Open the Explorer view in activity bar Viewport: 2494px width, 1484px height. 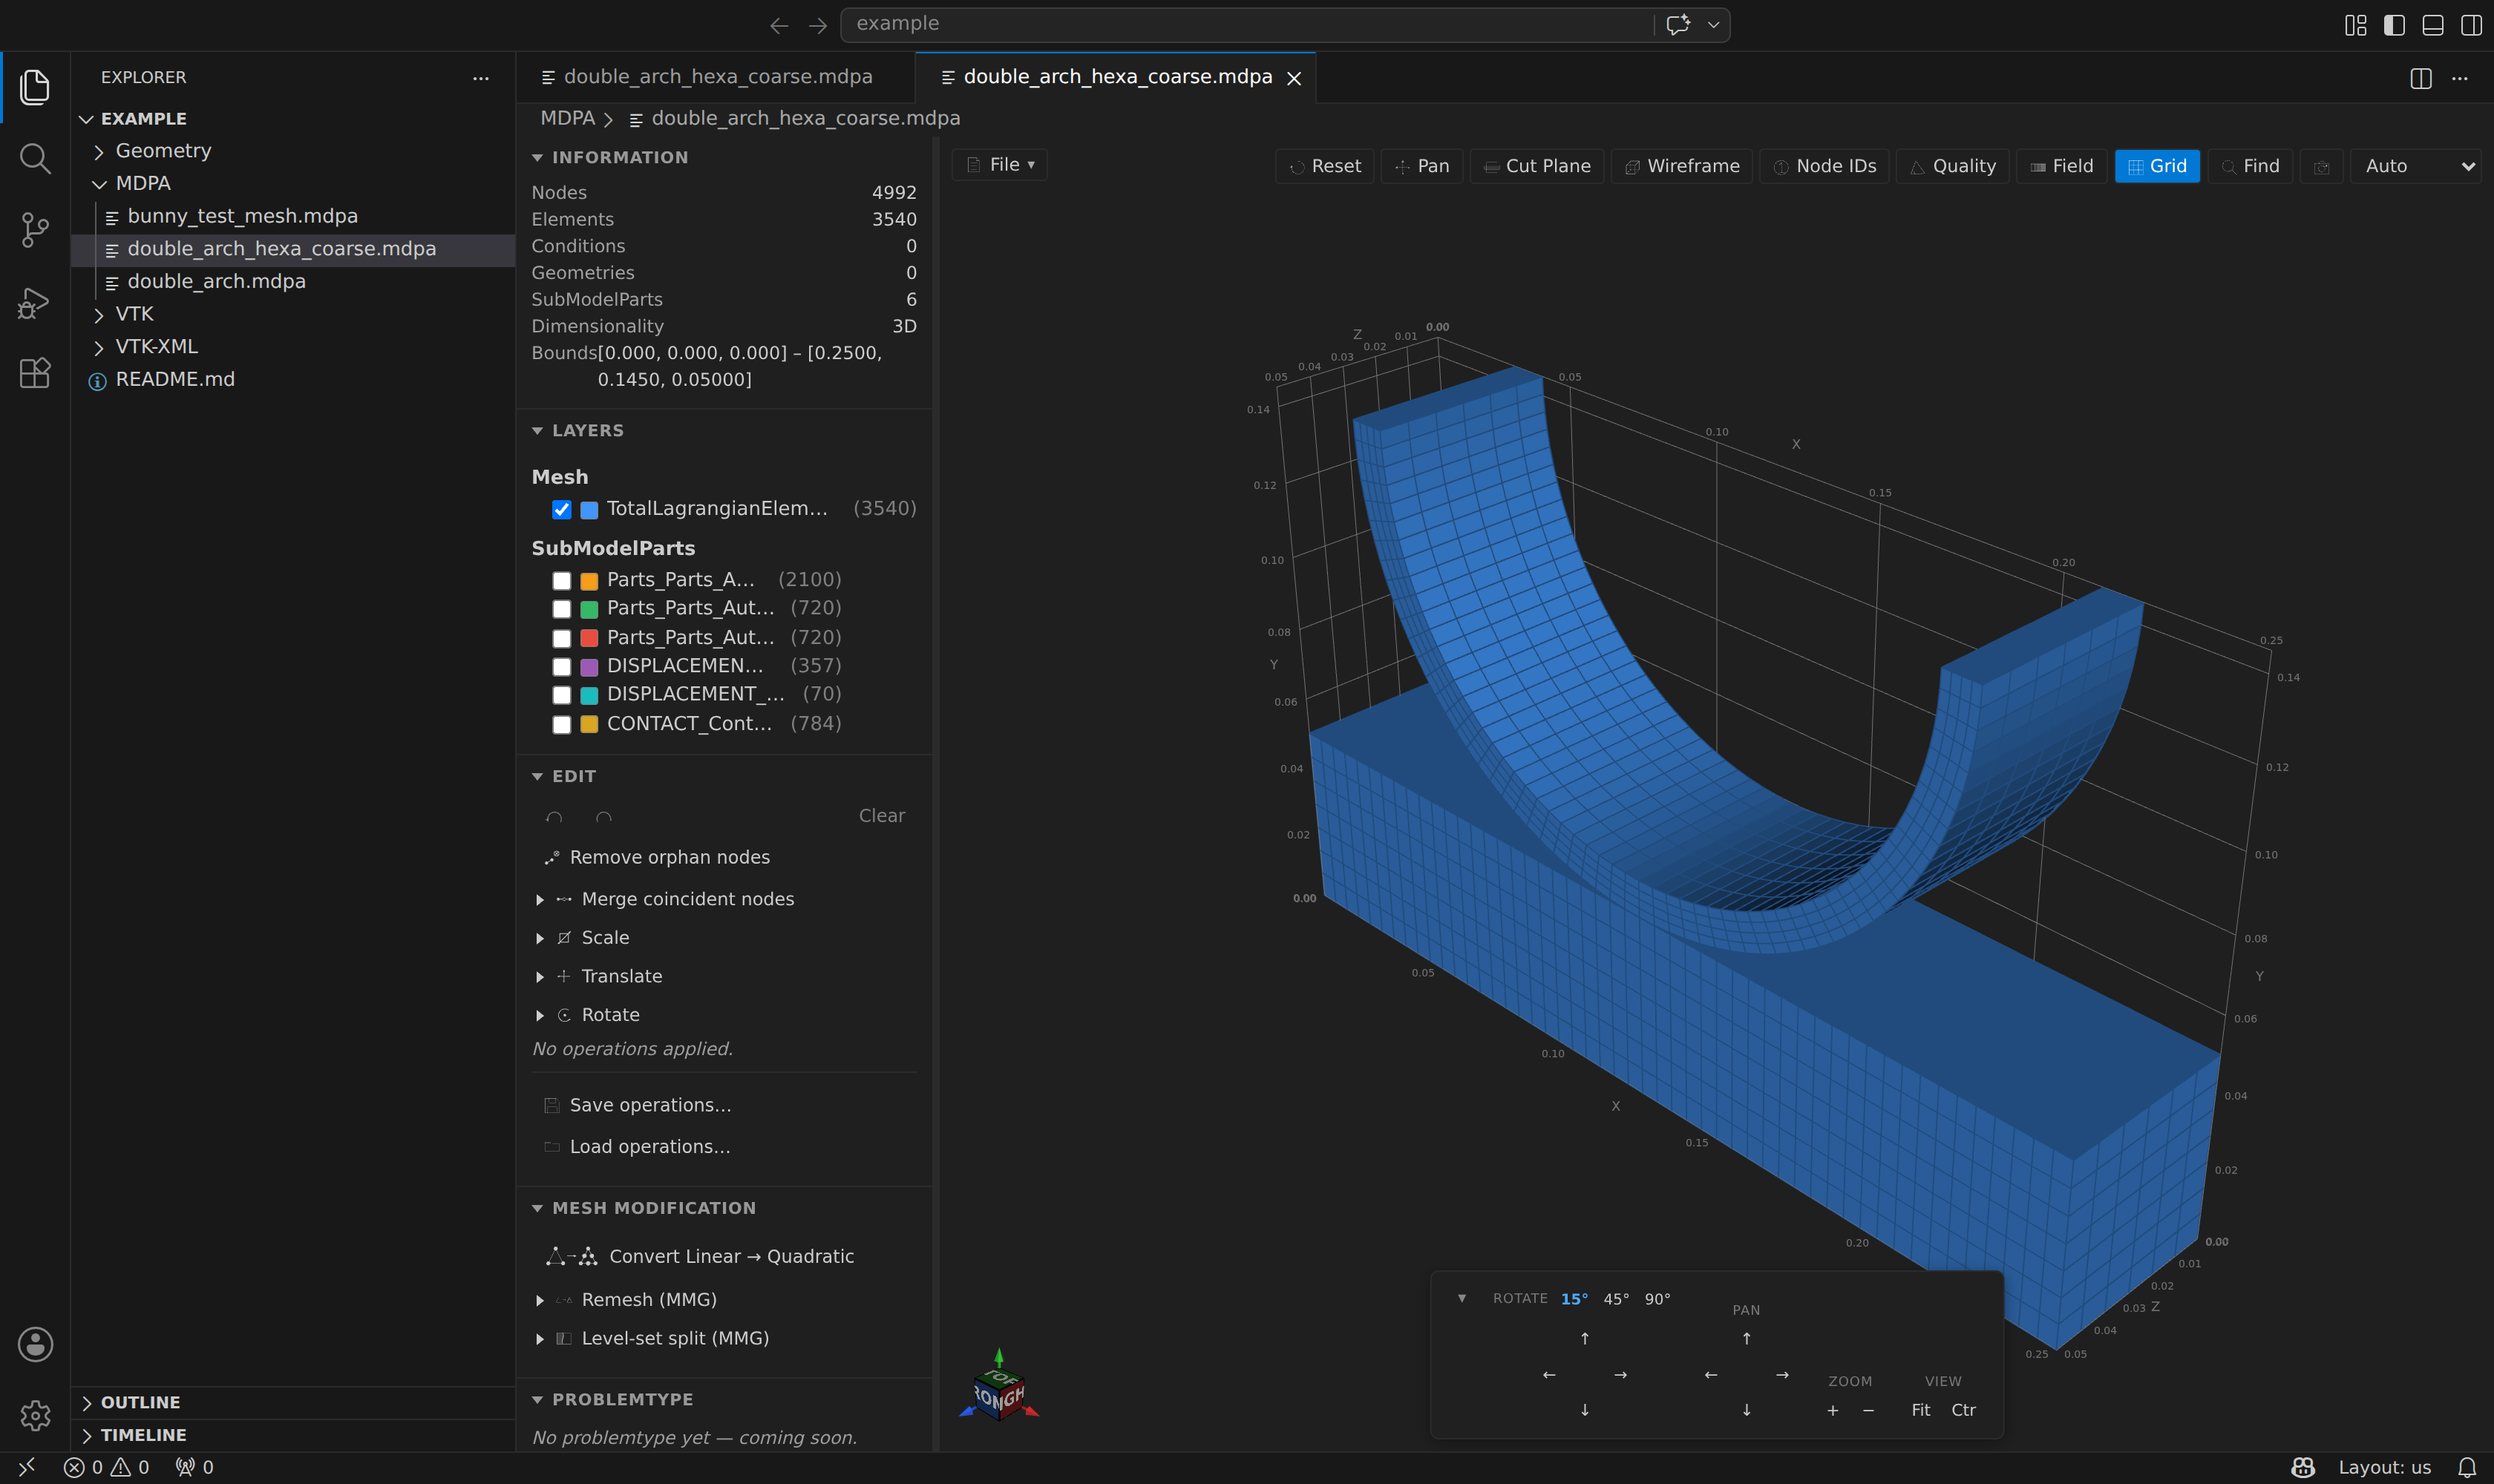click(35, 87)
